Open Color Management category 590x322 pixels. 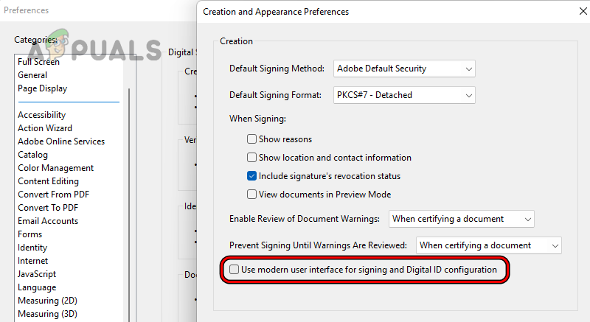pyautogui.click(x=55, y=168)
